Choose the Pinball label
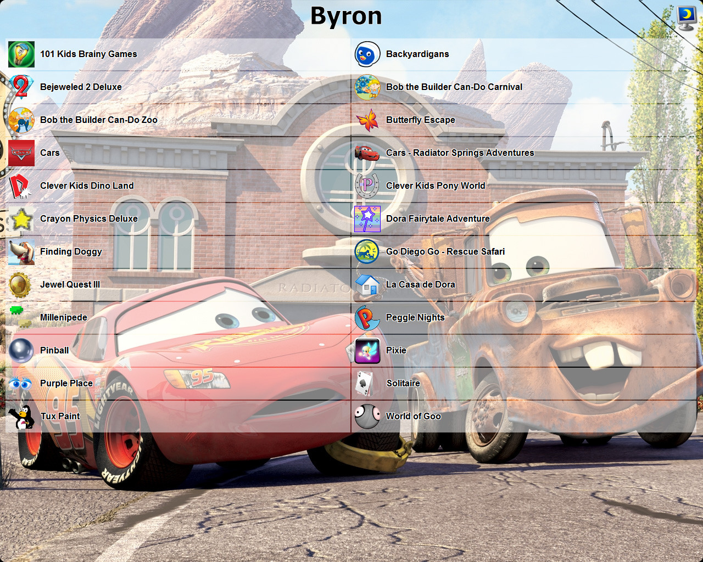Screen dimensions: 703x562 tap(54, 350)
